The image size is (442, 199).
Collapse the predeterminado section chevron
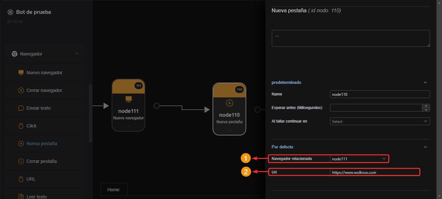pyautogui.click(x=425, y=83)
